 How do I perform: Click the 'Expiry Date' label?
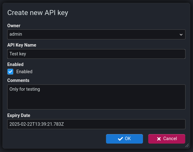tap(19, 115)
